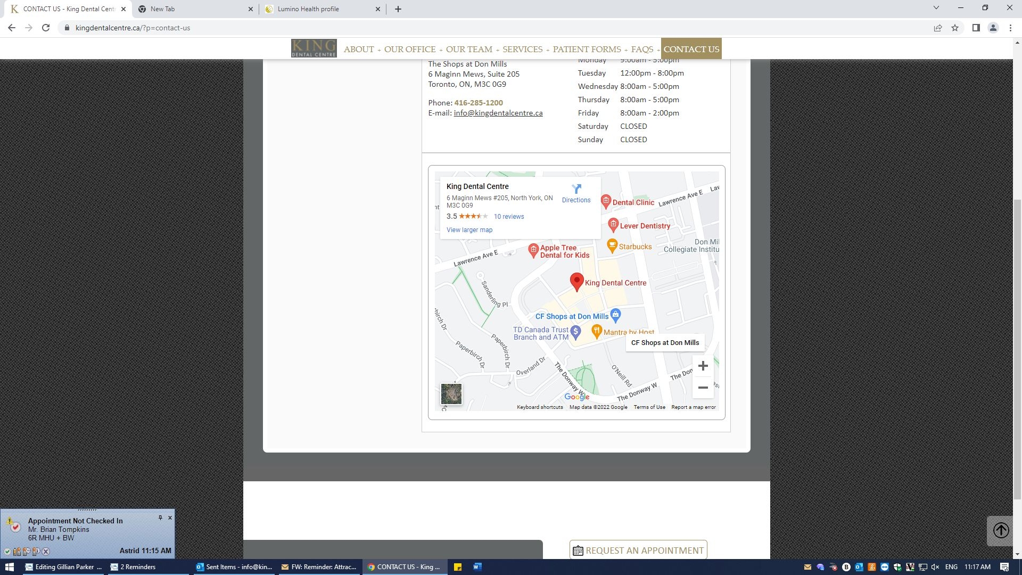
Task: Click the info@kingdentalcentre.ca email link
Action: [x=498, y=113]
